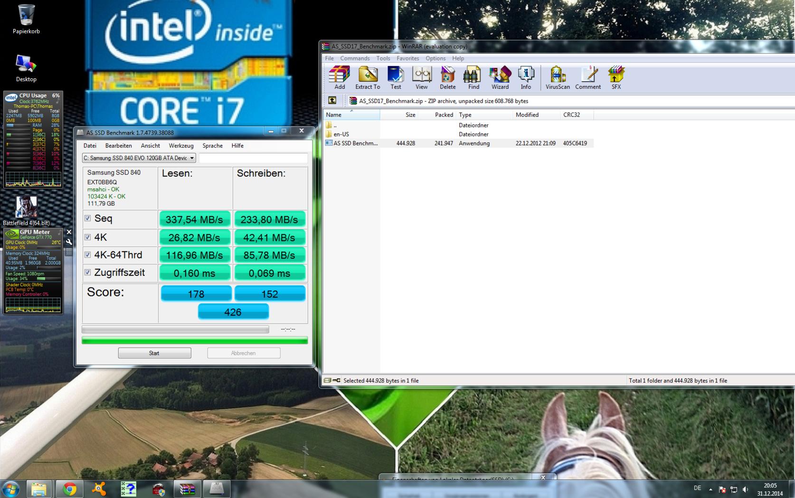Screen dimensions: 795x498
Task: Open the Bearbeiten menu
Action: pos(119,145)
